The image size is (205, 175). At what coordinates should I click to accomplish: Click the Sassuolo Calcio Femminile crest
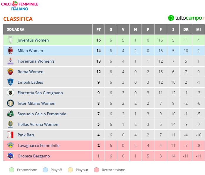(x=11, y=114)
